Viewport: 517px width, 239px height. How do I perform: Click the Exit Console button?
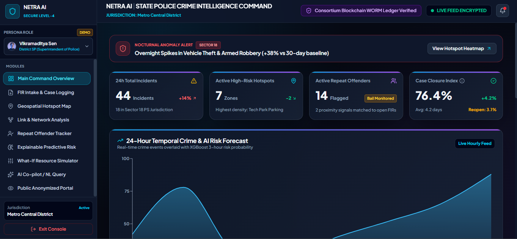(x=48, y=229)
